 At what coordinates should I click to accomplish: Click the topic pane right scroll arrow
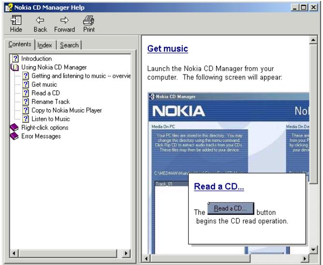[305, 258]
